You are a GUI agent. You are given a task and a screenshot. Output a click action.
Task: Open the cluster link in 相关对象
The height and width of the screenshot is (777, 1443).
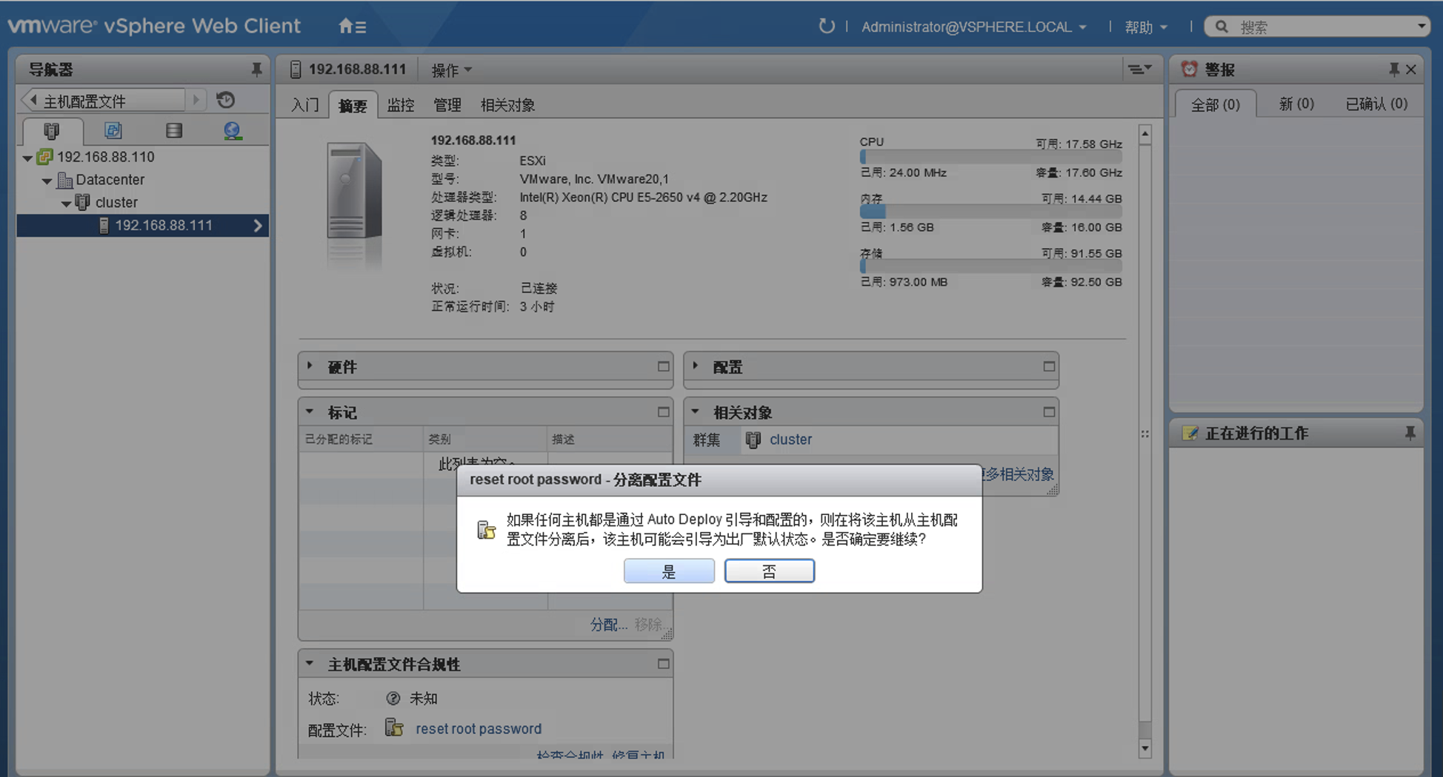[x=790, y=440]
